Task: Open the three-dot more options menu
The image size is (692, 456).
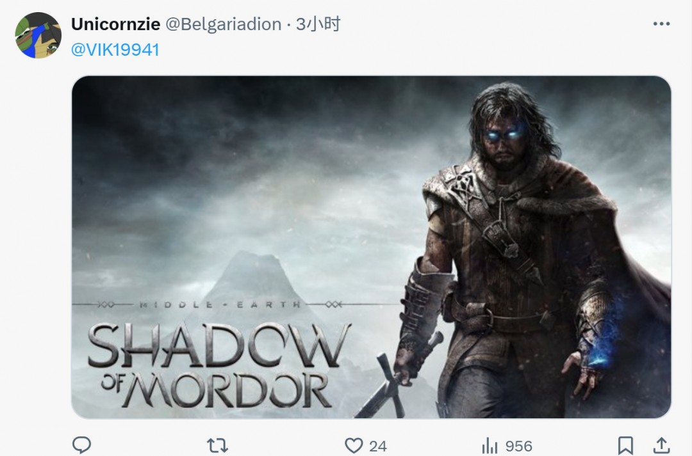Action: [661, 24]
